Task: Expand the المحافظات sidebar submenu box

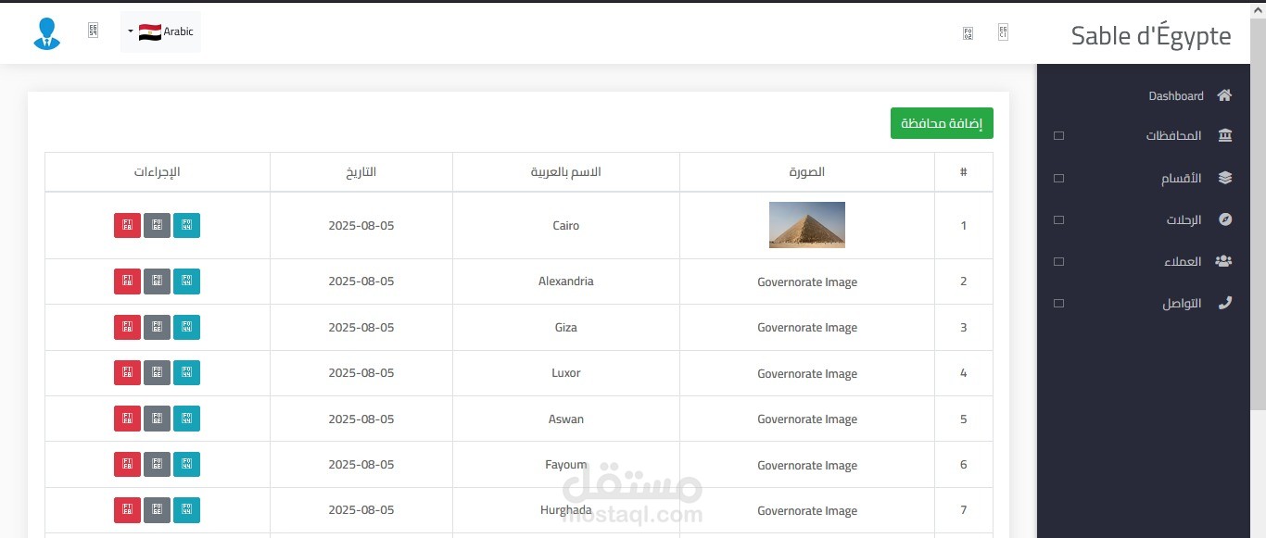Action: click(1059, 136)
